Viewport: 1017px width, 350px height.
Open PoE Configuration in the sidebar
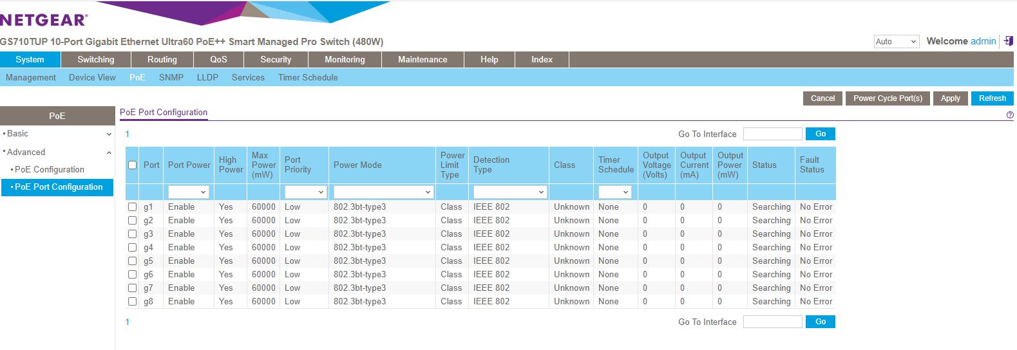click(x=50, y=170)
